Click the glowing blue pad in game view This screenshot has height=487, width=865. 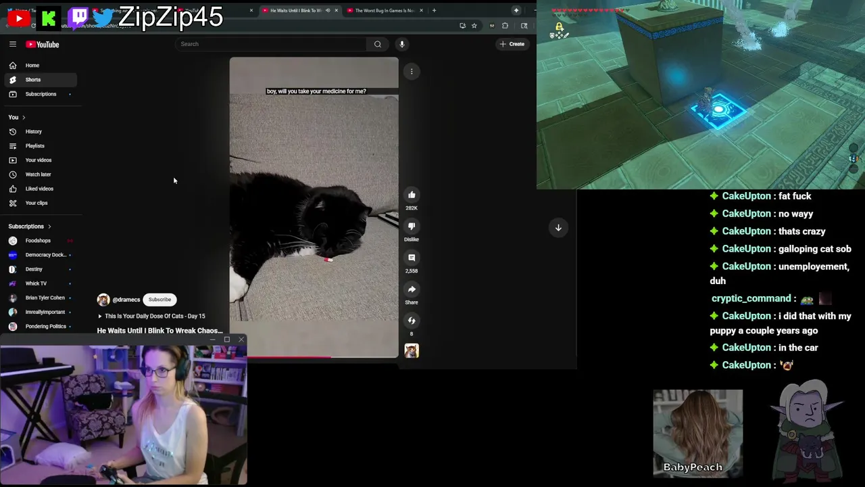718,110
